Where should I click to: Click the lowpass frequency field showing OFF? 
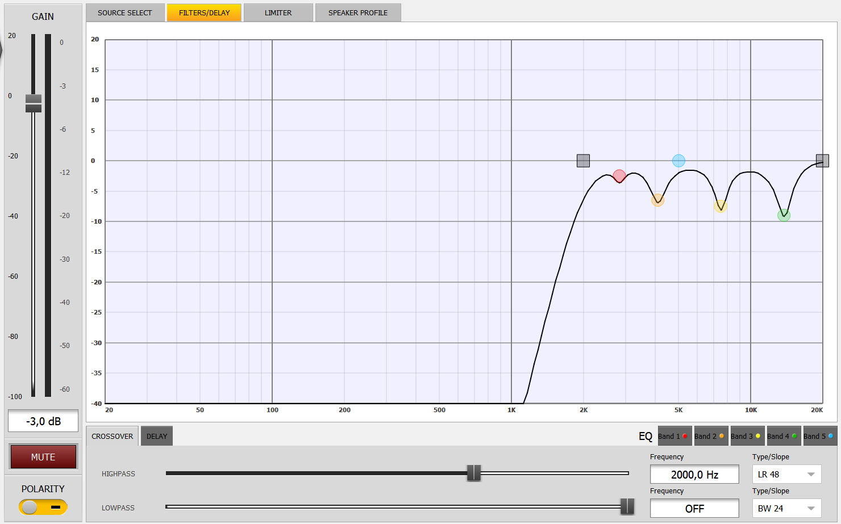tap(694, 508)
